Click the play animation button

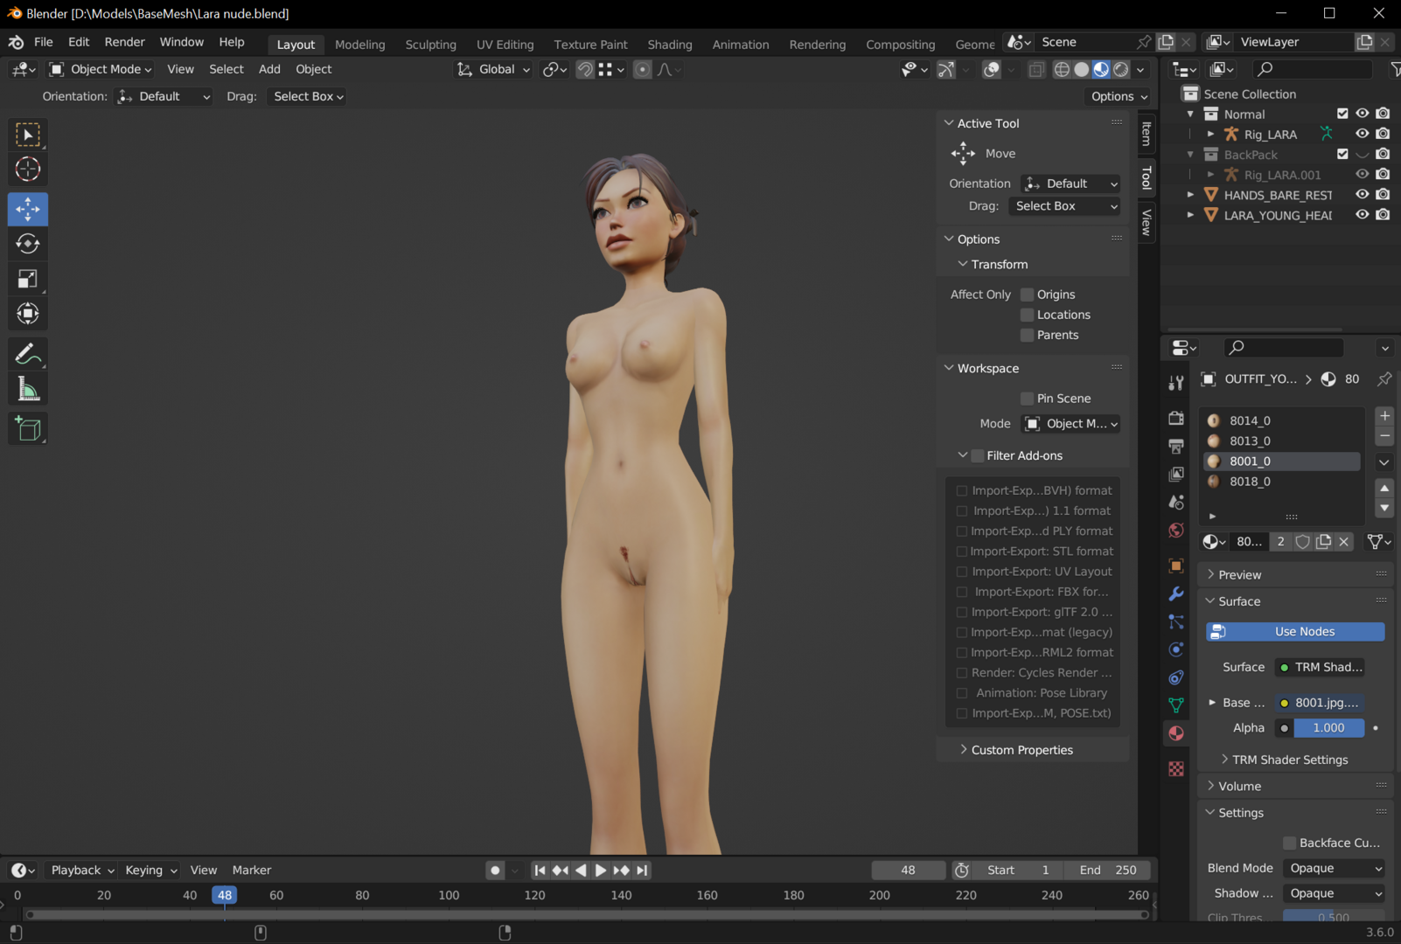600,871
